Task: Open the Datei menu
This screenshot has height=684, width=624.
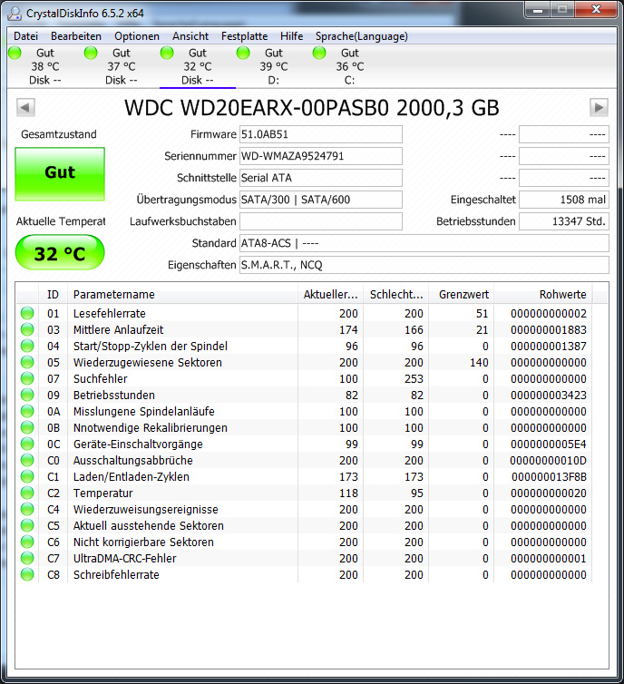Action: click(x=25, y=36)
